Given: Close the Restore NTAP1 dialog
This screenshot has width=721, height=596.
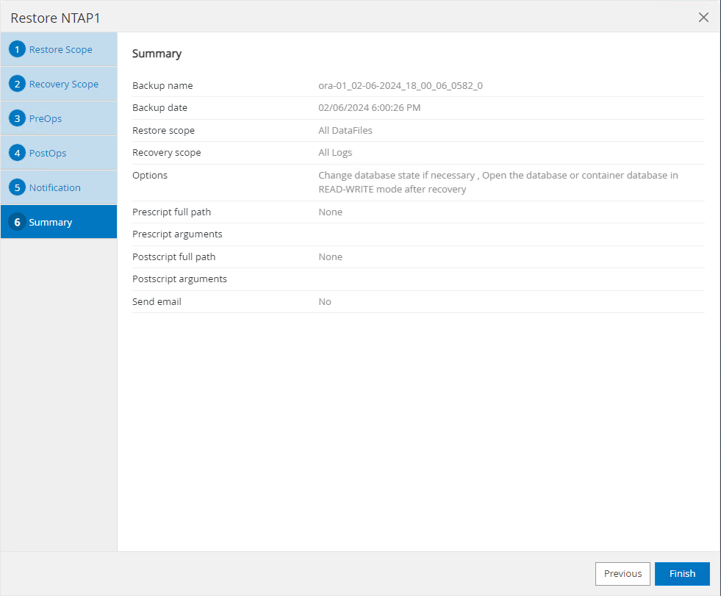Looking at the screenshot, I should click(x=703, y=18).
